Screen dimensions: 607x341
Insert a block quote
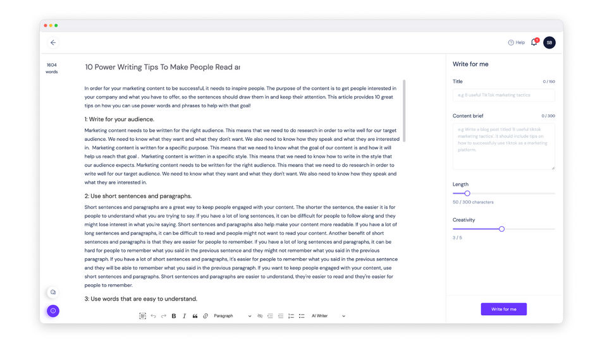click(195, 316)
